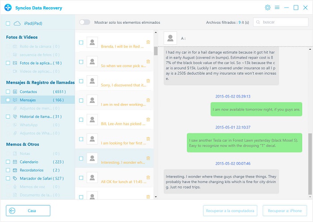Select Mensajes (166) category

[x=38, y=100]
